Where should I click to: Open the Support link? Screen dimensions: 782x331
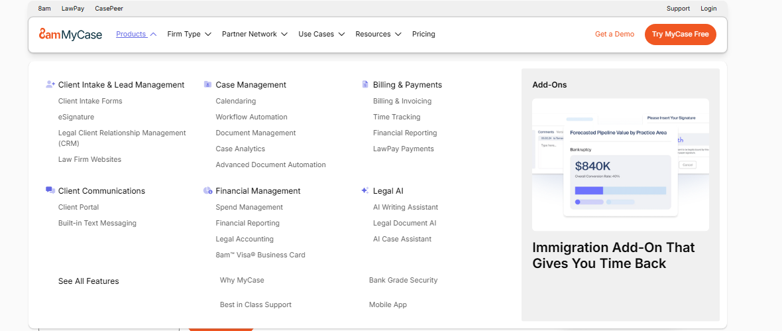click(678, 9)
